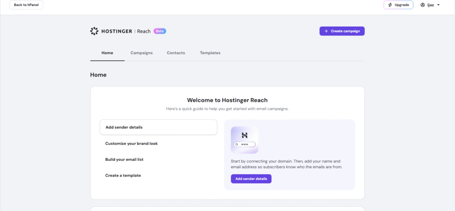Click the 'Here's a quick guide' subtitle
Screen dimensions: 455x211
click(227, 109)
